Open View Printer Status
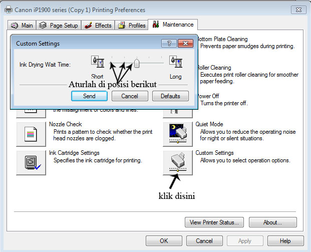311x252 pixels. pos(214,222)
